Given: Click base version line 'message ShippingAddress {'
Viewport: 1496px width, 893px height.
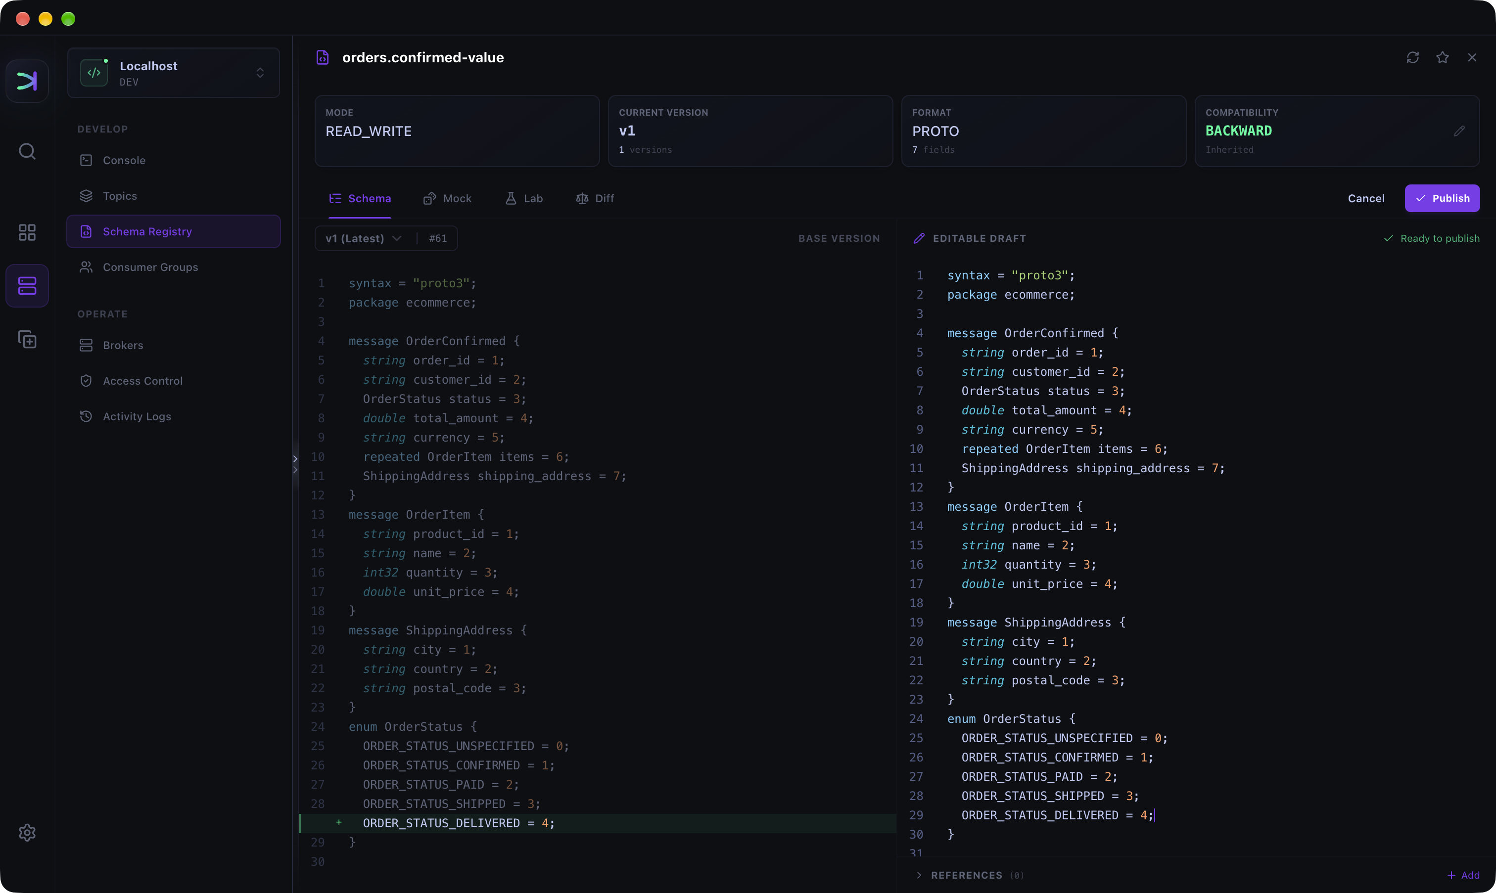Looking at the screenshot, I should point(438,630).
